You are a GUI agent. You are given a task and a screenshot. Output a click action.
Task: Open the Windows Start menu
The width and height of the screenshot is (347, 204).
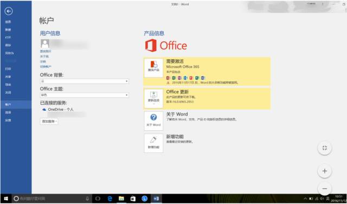point(6,199)
